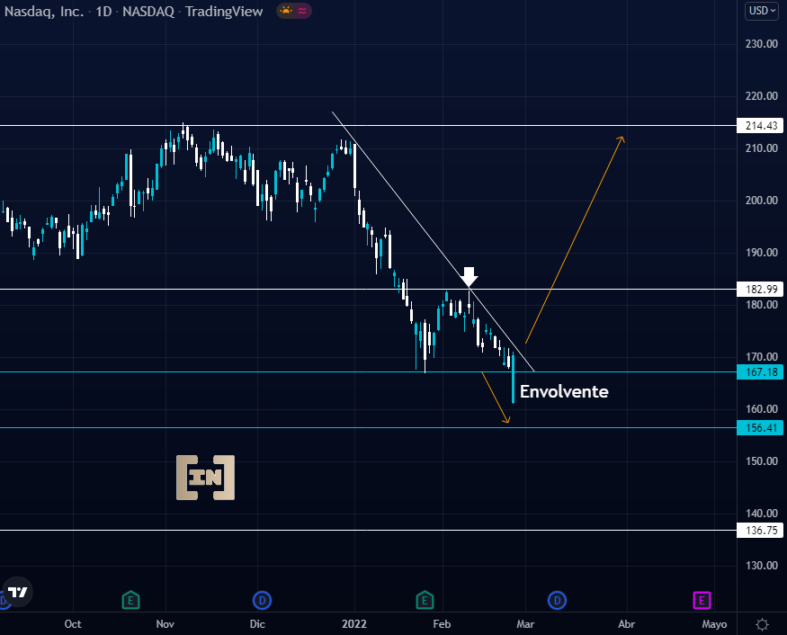Click the 230.00 price scale label

click(x=762, y=44)
